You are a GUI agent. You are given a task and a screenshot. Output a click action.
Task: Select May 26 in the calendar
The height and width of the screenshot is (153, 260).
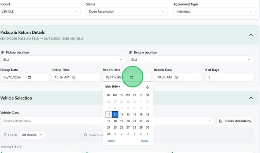click(x=121, y=127)
